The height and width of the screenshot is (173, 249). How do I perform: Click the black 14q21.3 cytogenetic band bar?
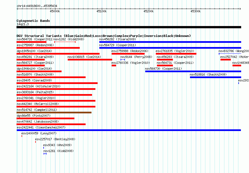(129, 27)
